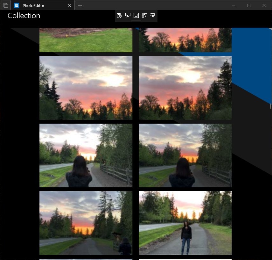Open the green lawn photo thumbnail
The image size is (272, 260).
click(86, 40)
